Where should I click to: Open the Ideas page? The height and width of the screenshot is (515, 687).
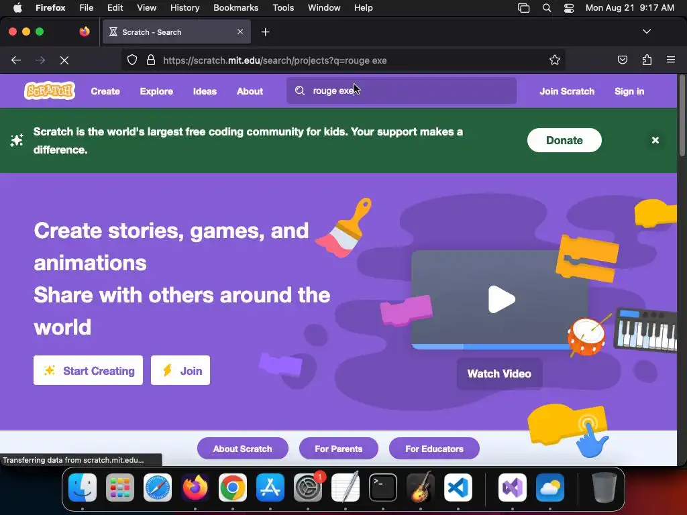coord(205,91)
